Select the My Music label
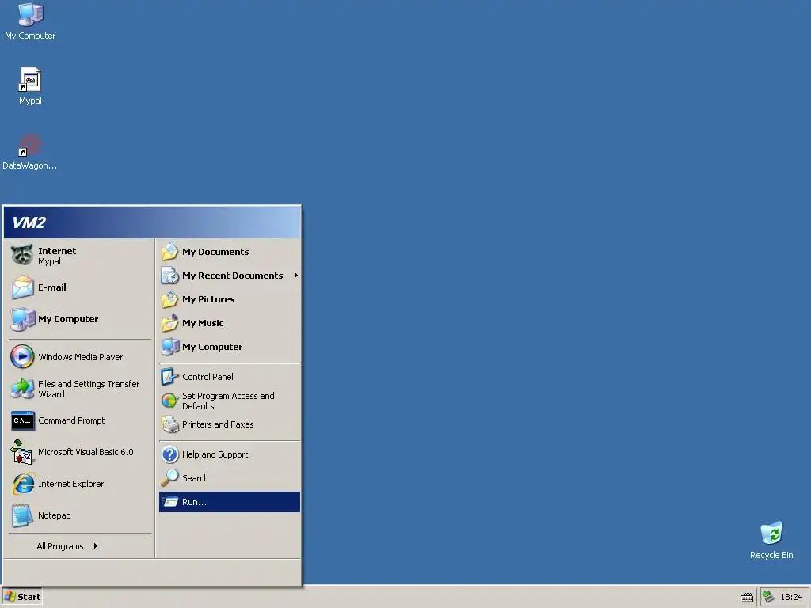Image resolution: width=811 pixels, height=608 pixels. (x=203, y=323)
